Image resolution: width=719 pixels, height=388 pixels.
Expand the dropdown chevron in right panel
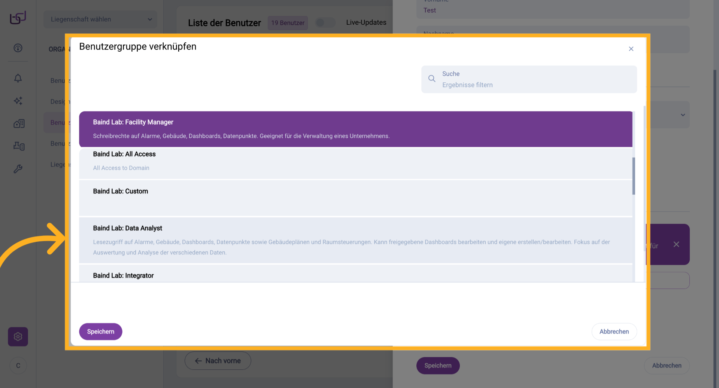683,115
